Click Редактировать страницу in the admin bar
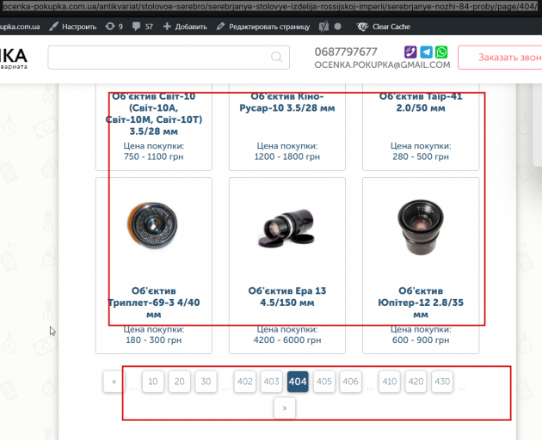The width and height of the screenshot is (542, 440). (263, 27)
